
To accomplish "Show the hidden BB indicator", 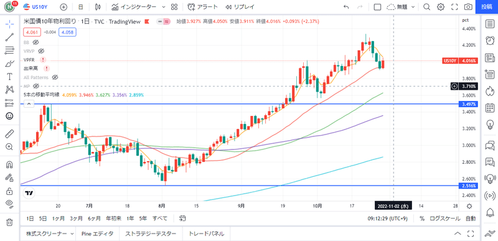I will (35, 42).
